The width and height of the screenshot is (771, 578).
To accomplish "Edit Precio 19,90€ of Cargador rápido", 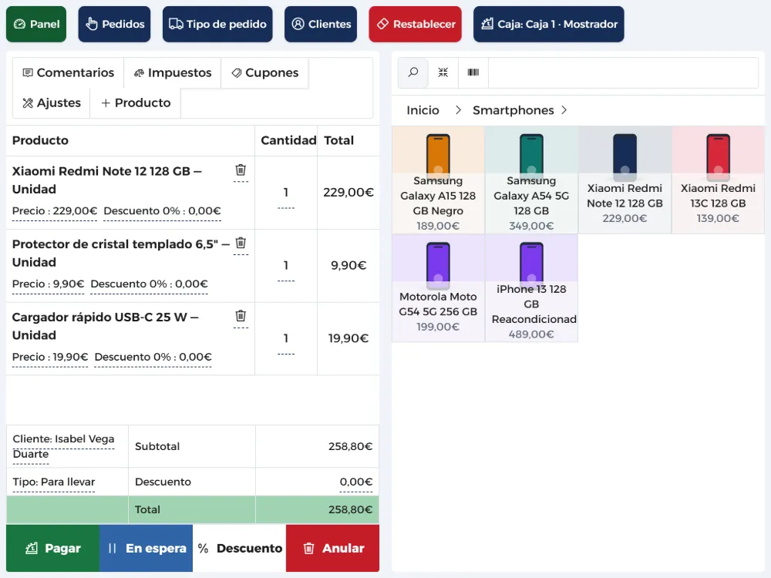I will [x=50, y=357].
